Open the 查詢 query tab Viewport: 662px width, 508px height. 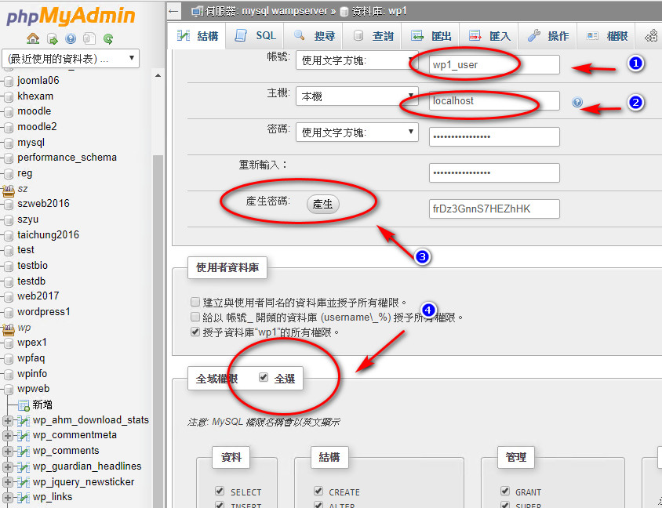pos(373,36)
